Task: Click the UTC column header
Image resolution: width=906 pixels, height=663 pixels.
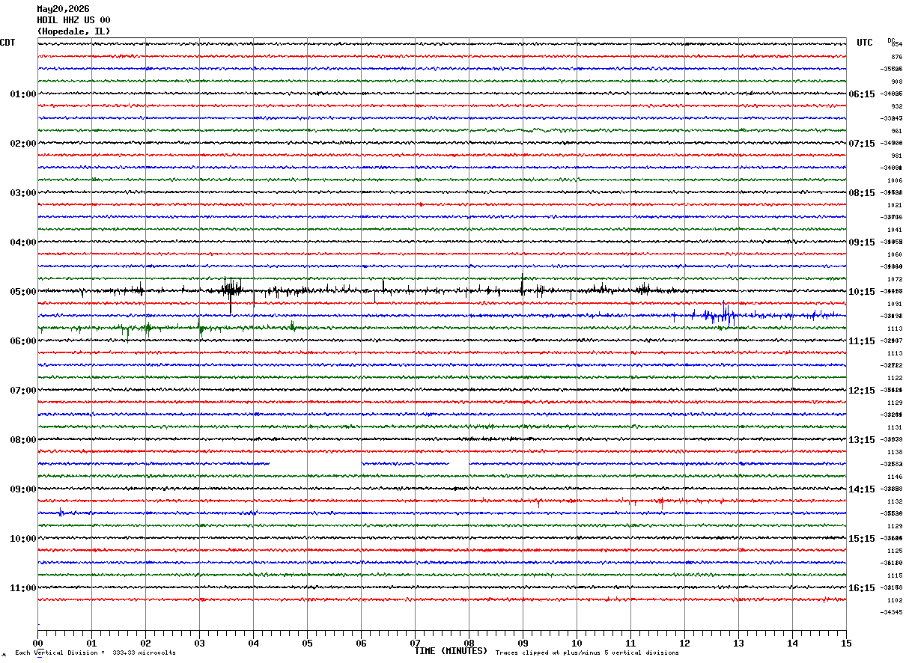Action: coord(865,43)
